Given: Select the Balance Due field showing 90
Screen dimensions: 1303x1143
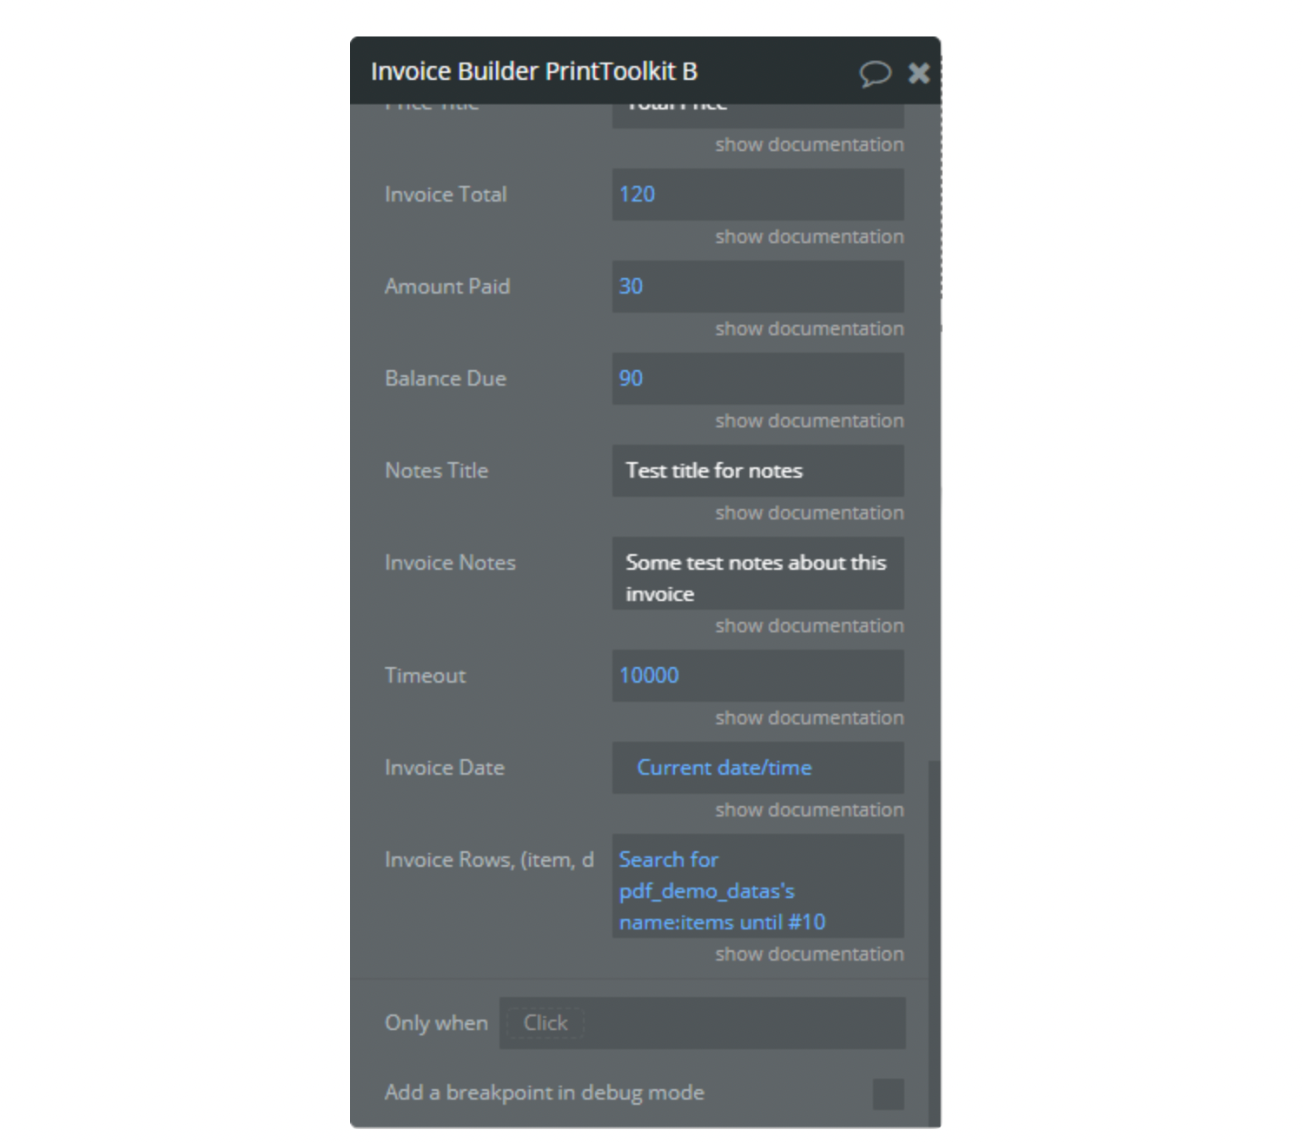Looking at the screenshot, I should (757, 379).
